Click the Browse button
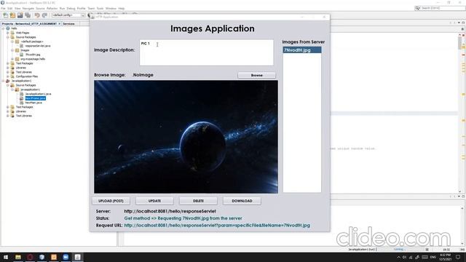 point(257,75)
